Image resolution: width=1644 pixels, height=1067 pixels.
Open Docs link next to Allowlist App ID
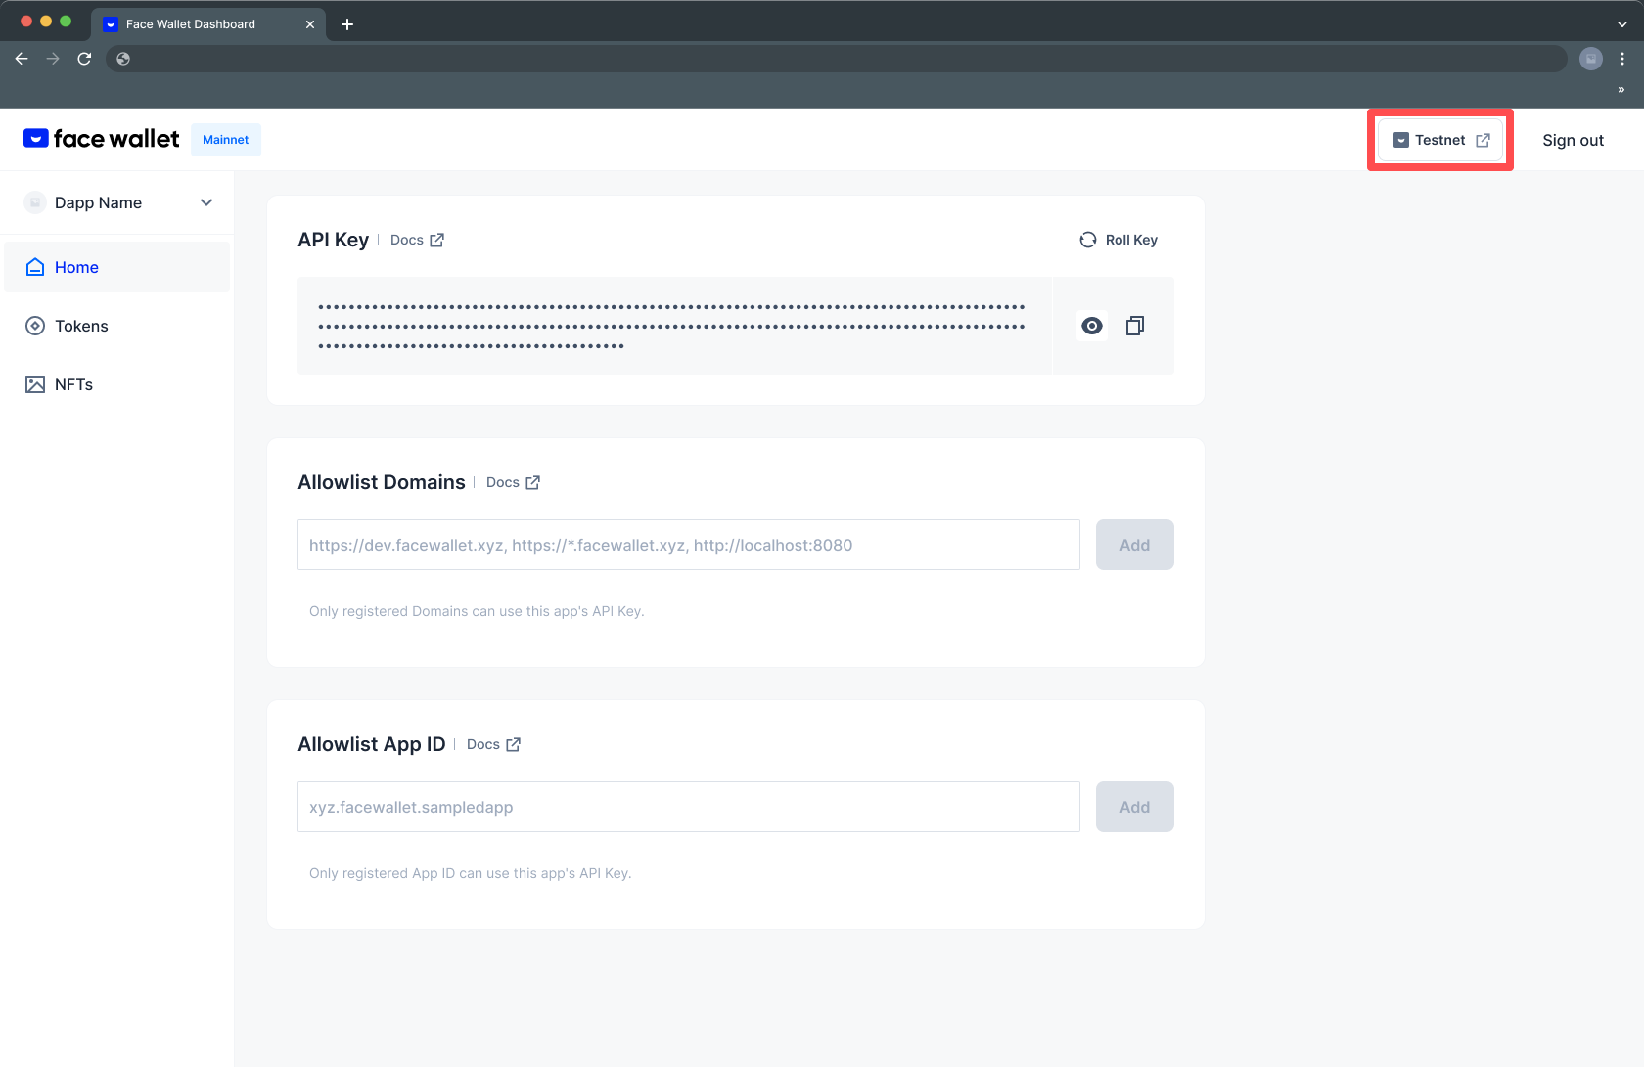(484, 744)
